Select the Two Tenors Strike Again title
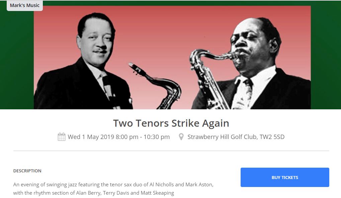Viewport: 341px width, 198px height. (x=171, y=123)
